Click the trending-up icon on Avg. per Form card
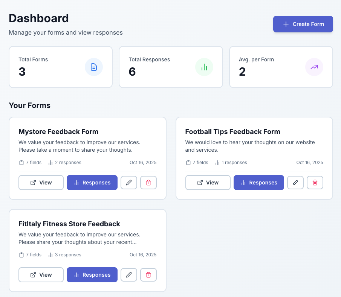The image size is (341, 297). coord(314,67)
